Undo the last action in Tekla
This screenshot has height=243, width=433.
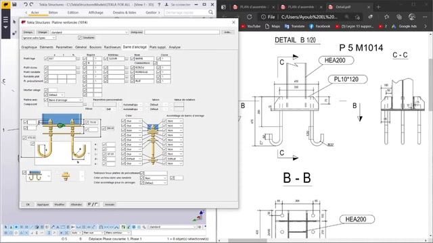[25, 5]
